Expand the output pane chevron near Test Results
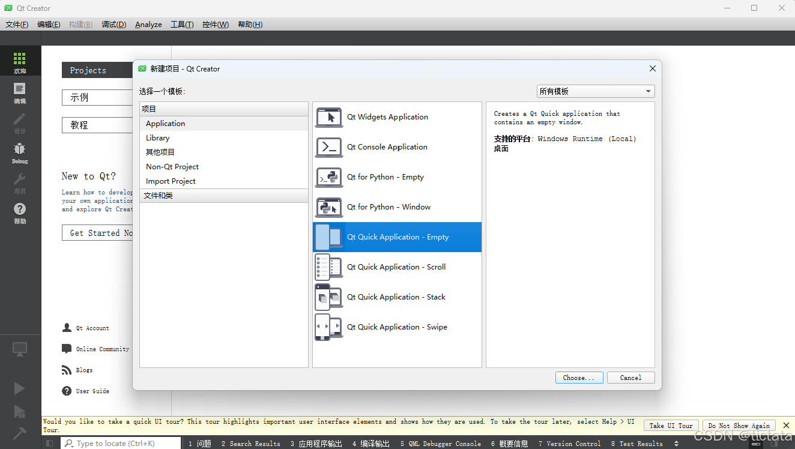The height and width of the screenshot is (449, 795). 677,443
